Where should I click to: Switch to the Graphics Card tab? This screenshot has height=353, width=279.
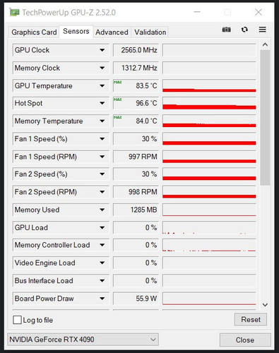tap(34, 32)
